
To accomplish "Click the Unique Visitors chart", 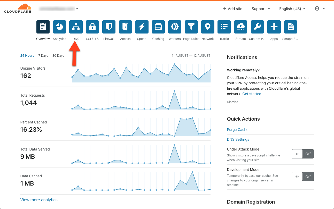I will click(x=141, y=73).
